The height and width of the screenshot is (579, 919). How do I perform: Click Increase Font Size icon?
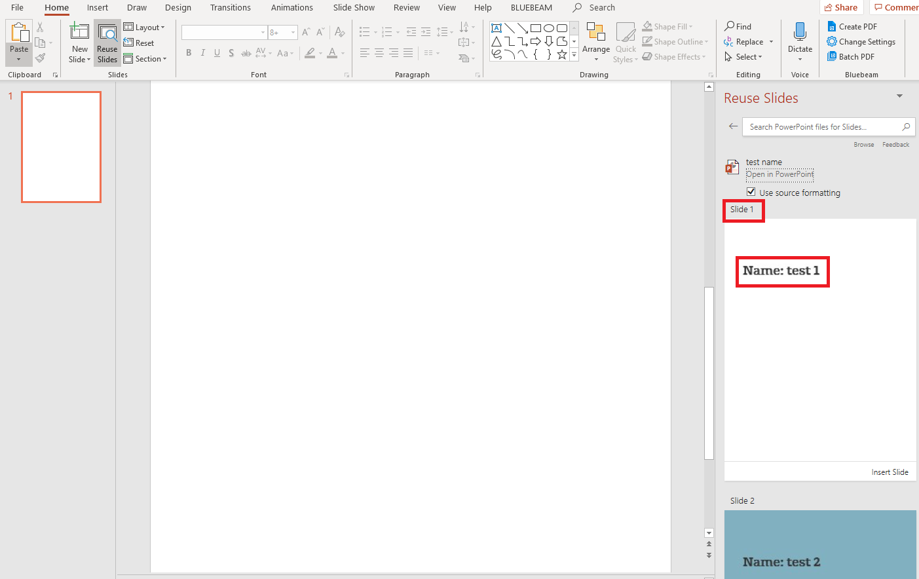[306, 32]
